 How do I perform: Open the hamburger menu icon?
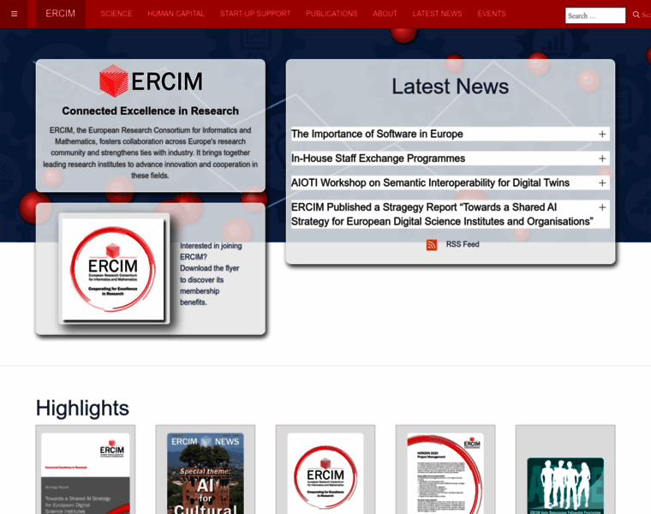tap(14, 14)
